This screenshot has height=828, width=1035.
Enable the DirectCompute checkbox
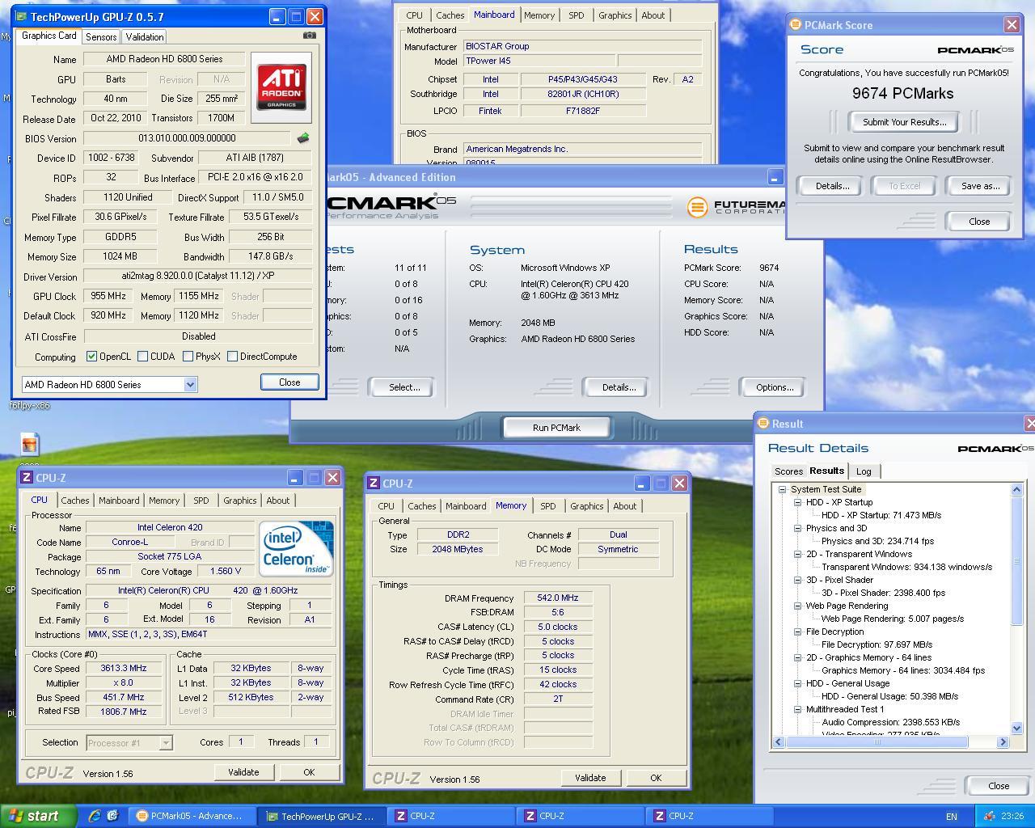click(233, 357)
